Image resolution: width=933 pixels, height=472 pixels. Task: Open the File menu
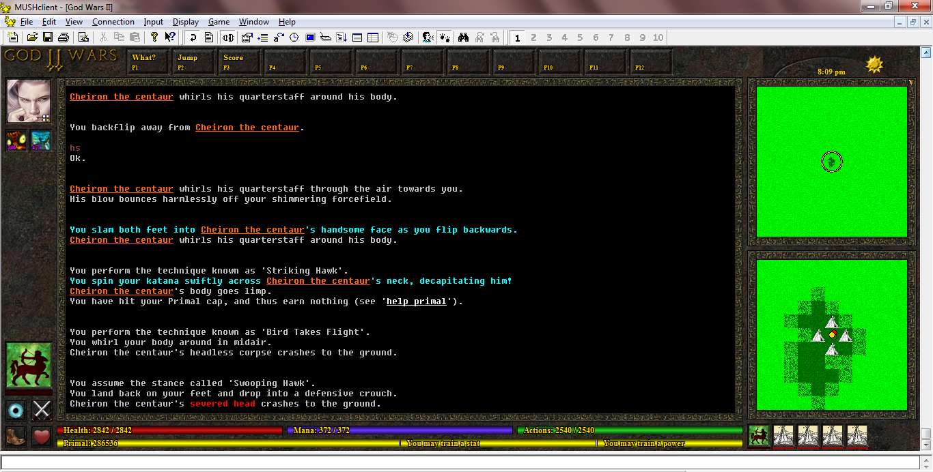[x=27, y=22]
